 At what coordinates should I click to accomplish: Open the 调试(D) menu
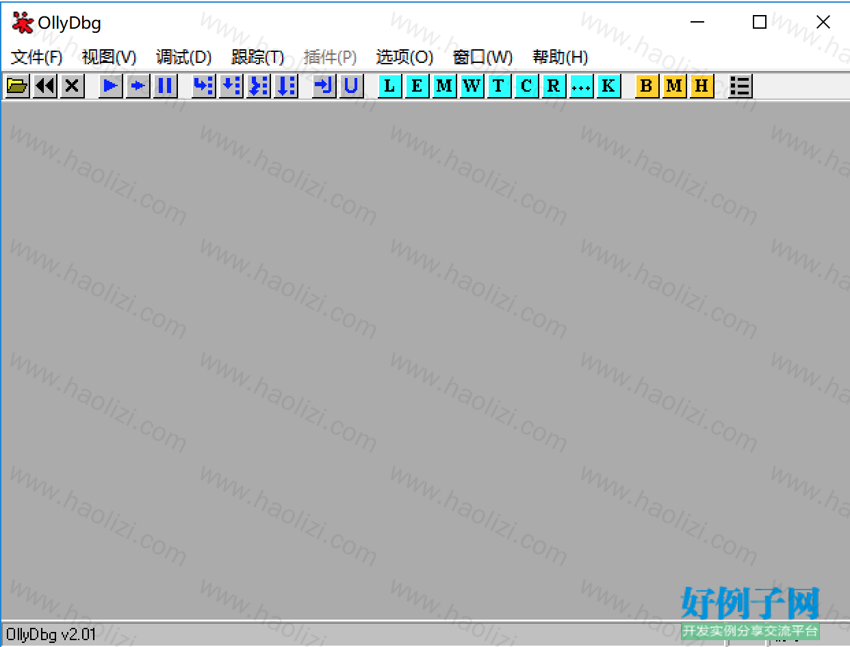point(184,57)
